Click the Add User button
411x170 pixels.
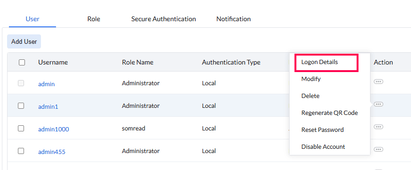(24, 41)
